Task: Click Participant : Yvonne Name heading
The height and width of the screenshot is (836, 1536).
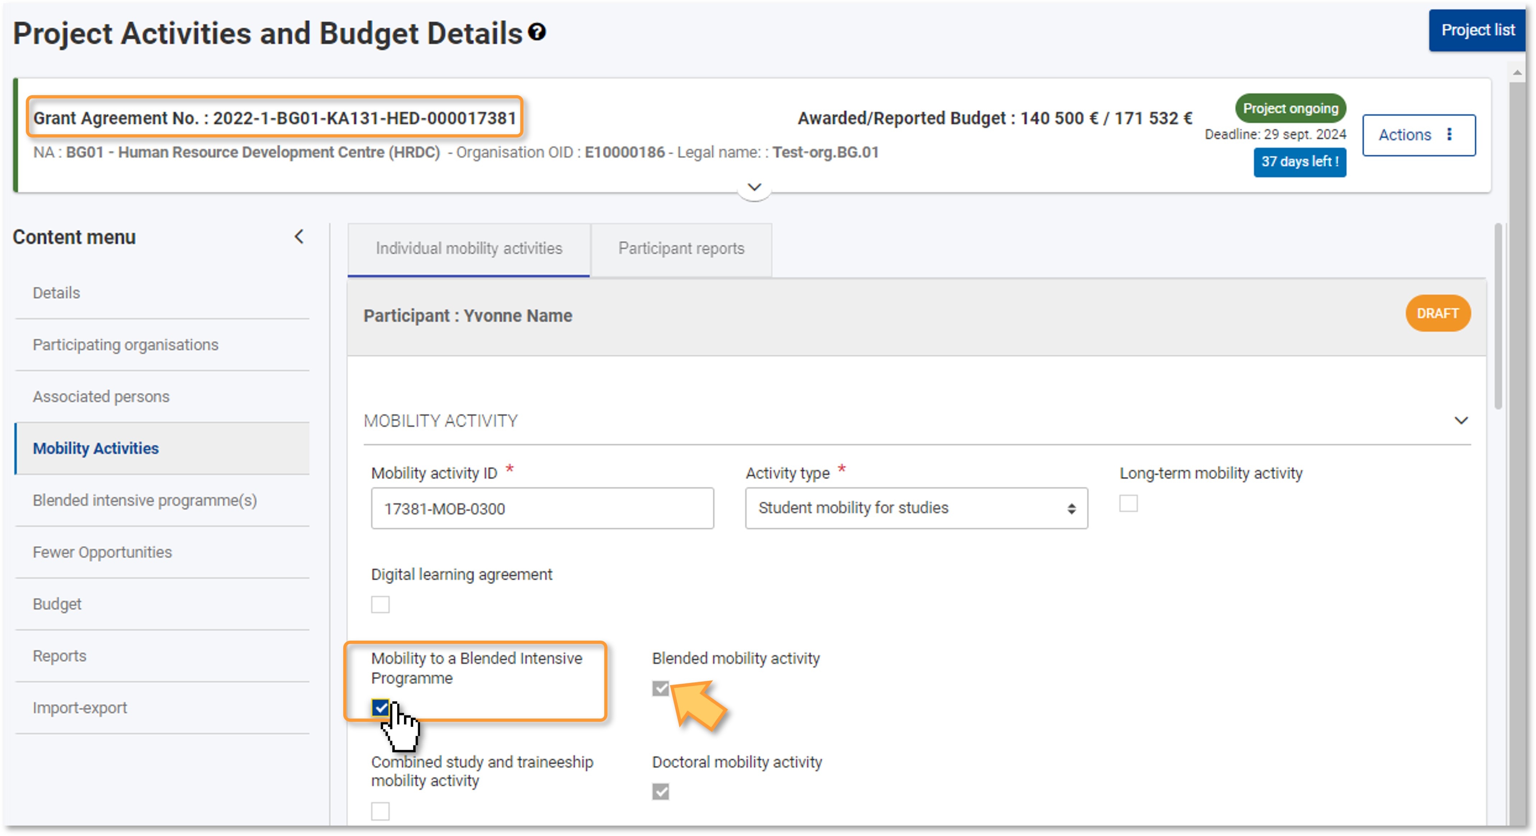Action: 467,315
